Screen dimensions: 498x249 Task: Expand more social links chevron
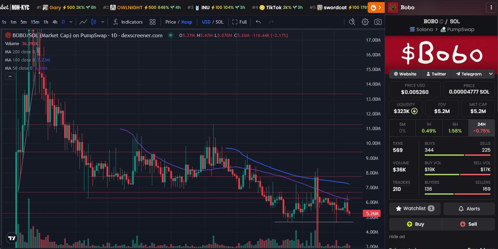491,74
